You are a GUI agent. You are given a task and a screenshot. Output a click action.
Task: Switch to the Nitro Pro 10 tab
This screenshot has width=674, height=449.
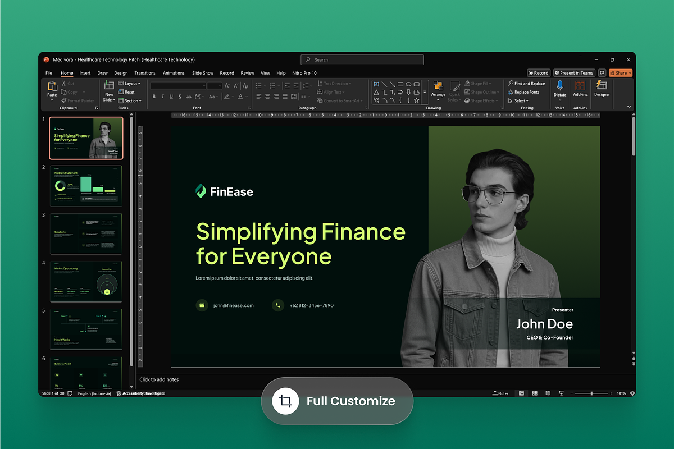[304, 73]
